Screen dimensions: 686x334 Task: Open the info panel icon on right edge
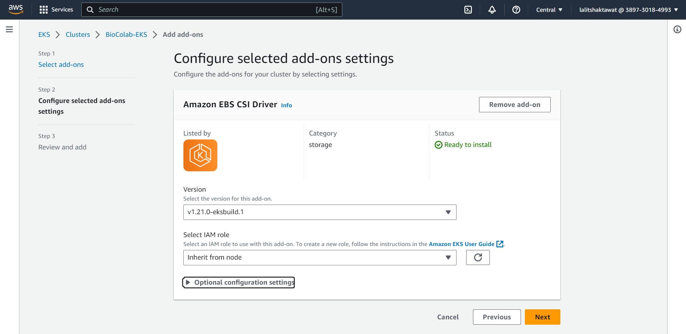(677, 29)
